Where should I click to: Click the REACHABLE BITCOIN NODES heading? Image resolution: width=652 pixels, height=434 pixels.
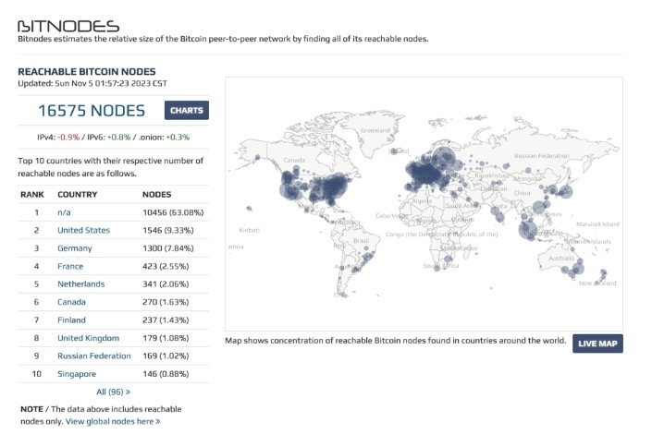click(87, 71)
